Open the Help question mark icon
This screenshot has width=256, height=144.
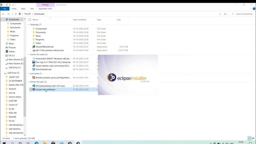(x=254, y=9)
